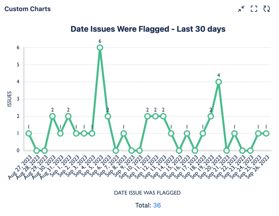Click the Sep 8, 2023 data point
The height and width of the screenshot is (216, 279).
[124, 133]
